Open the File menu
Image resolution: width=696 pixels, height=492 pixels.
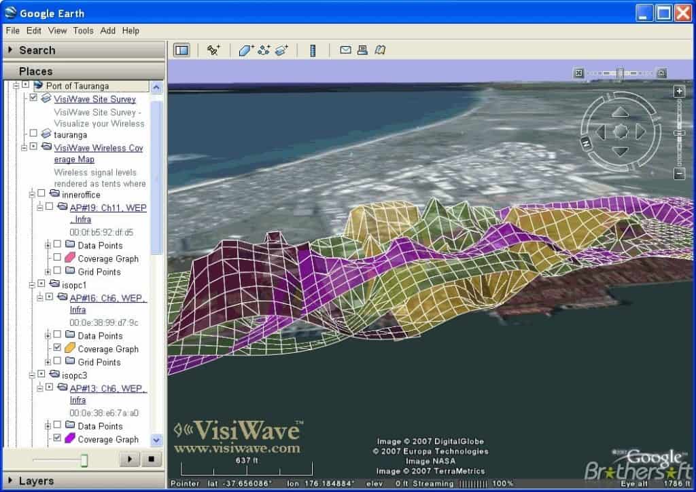12,31
